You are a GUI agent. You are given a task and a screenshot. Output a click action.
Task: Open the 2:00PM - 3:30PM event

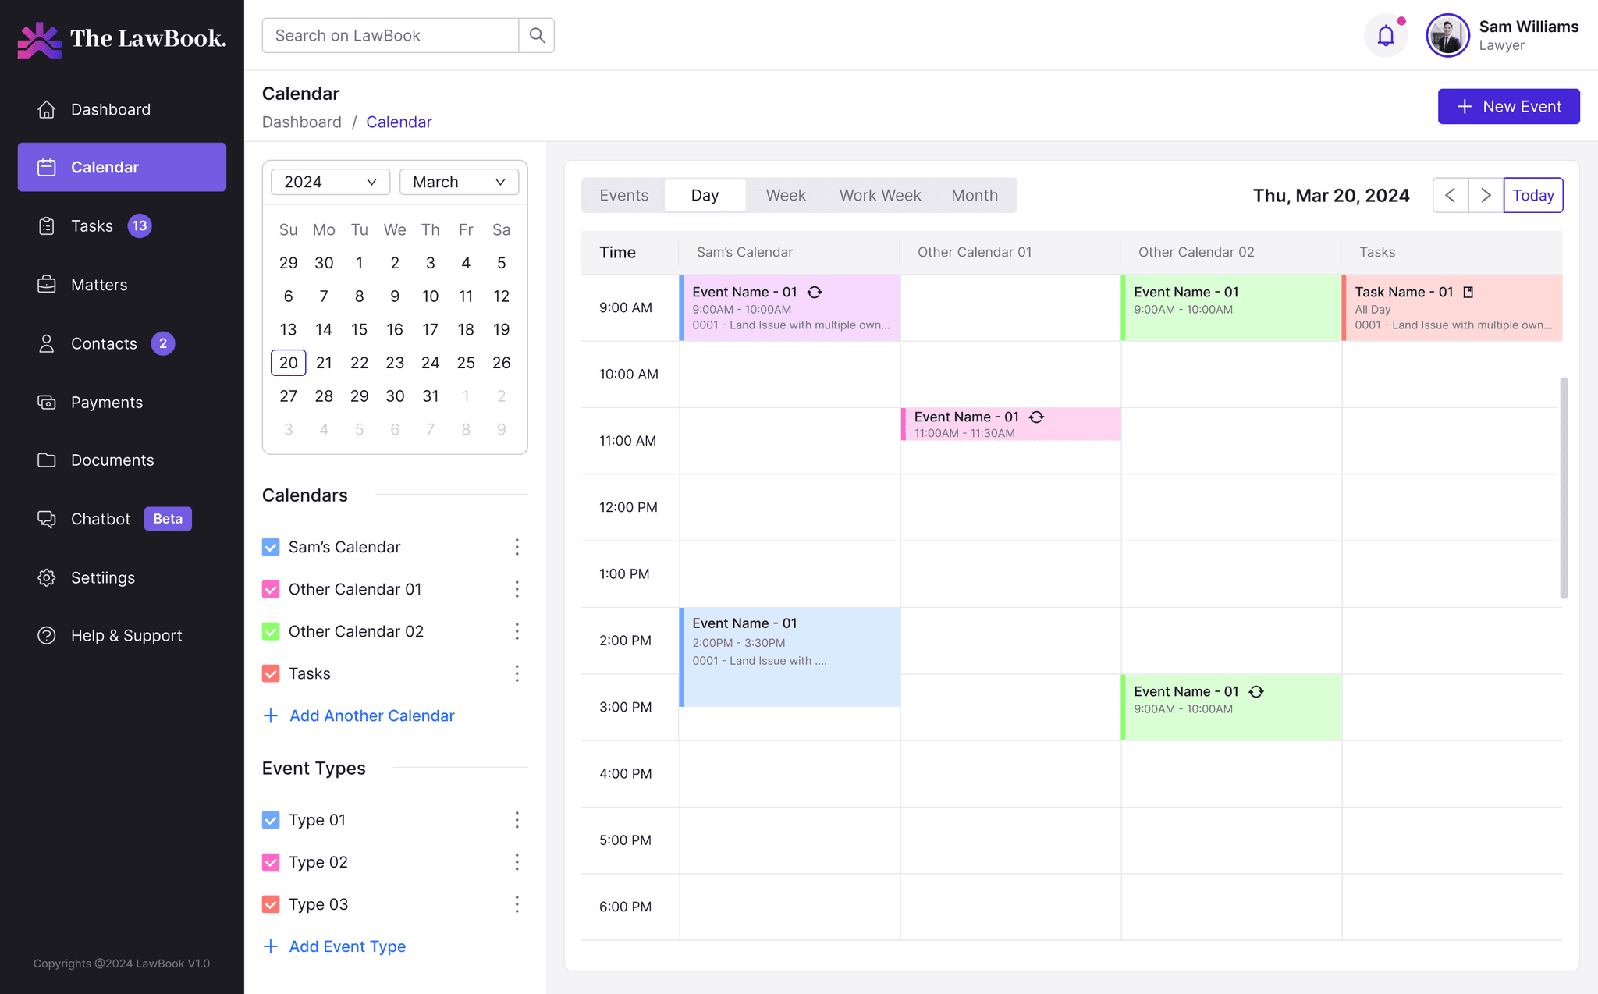pos(790,657)
